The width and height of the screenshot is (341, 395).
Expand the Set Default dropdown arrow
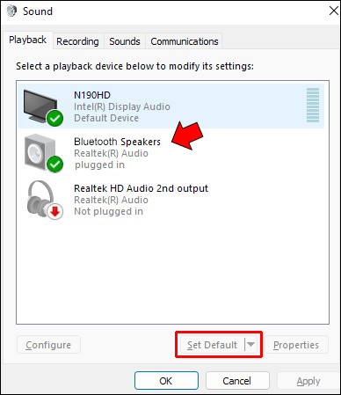pos(250,345)
